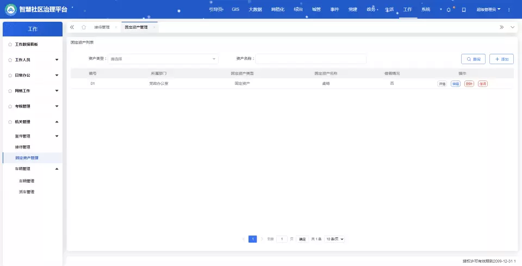Image resolution: width=522 pixels, height=266 pixels.
Task: Open the GIS top menu
Action: click(x=235, y=10)
